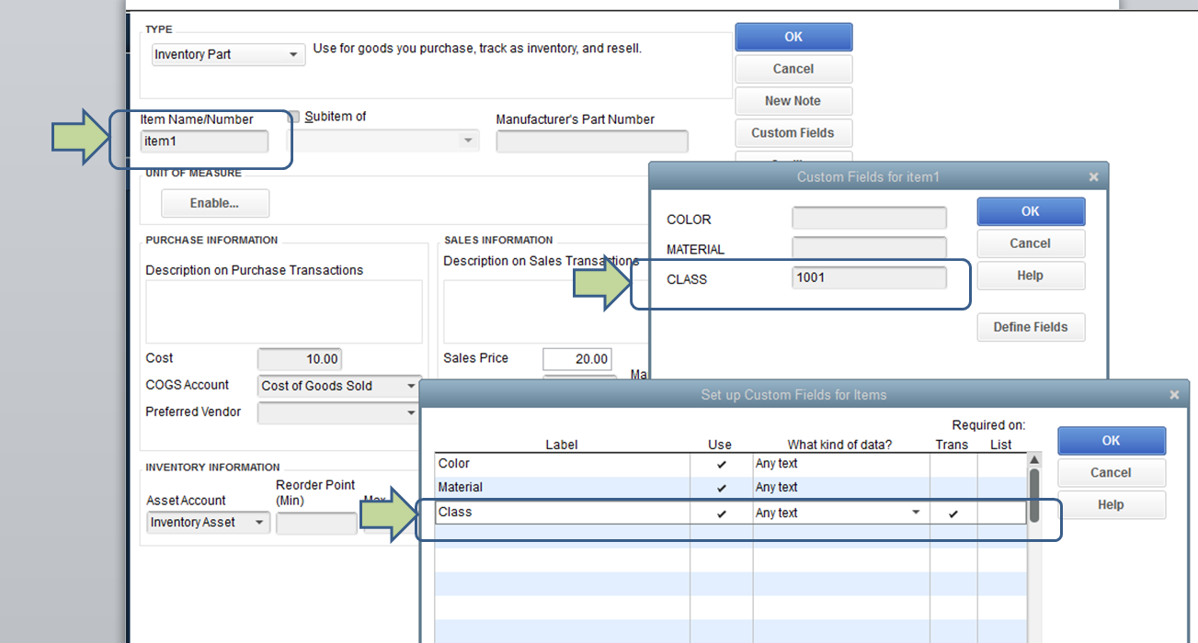1198x643 pixels.
Task: Toggle Required on Trans for Class row
Action: click(953, 513)
